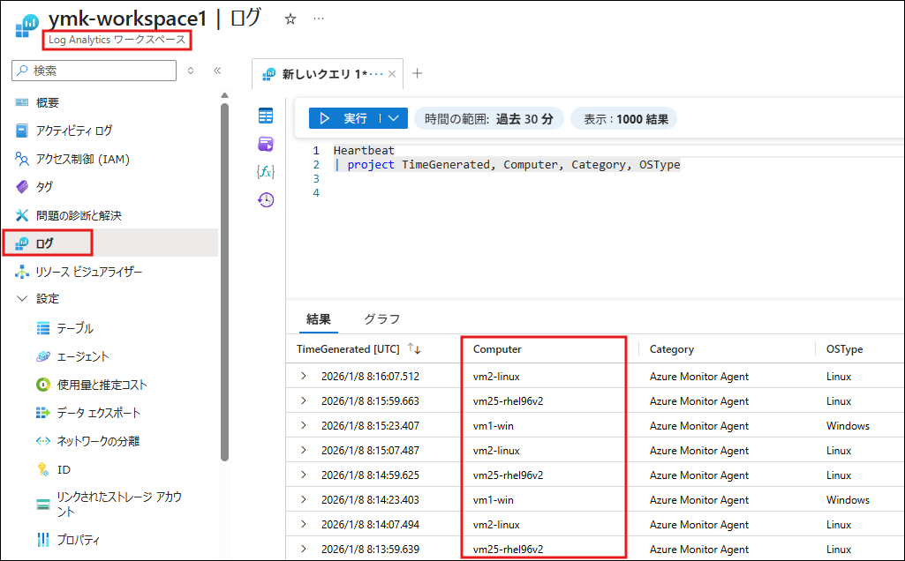This screenshot has height=561, width=905.
Task: Click the ID key icon
Action: coord(43,470)
